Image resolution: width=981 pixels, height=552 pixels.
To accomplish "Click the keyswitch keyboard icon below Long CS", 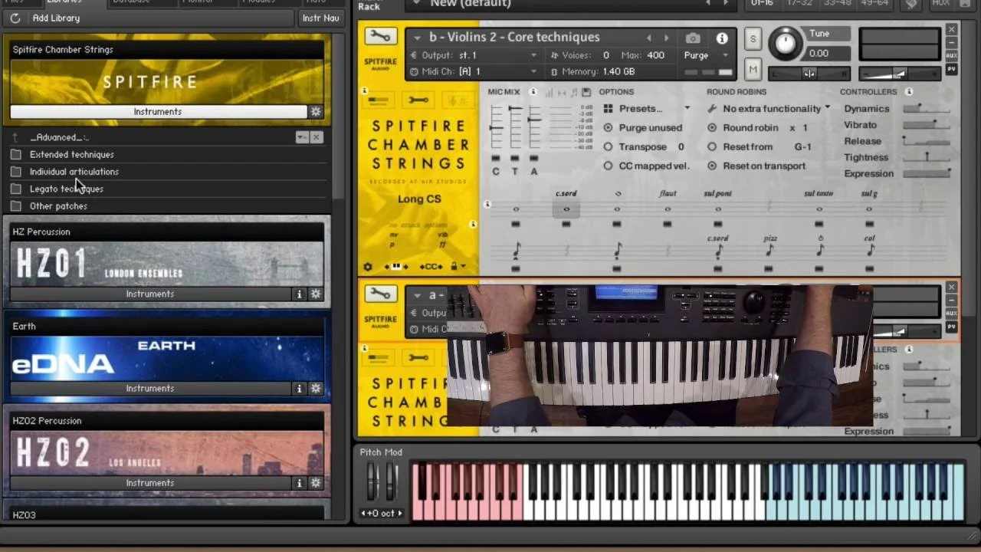I will [396, 267].
